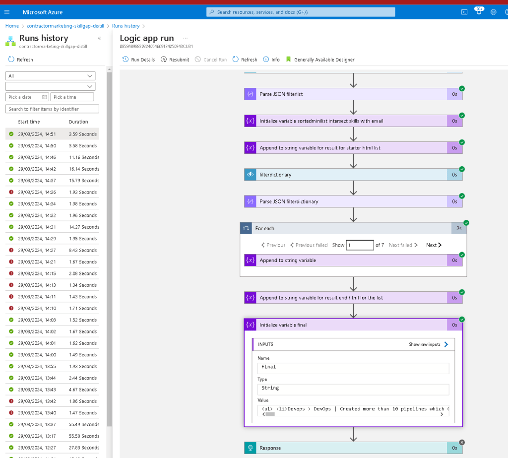
Task: Click the Azure search resources bar
Action: pyautogui.click(x=301, y=12)
